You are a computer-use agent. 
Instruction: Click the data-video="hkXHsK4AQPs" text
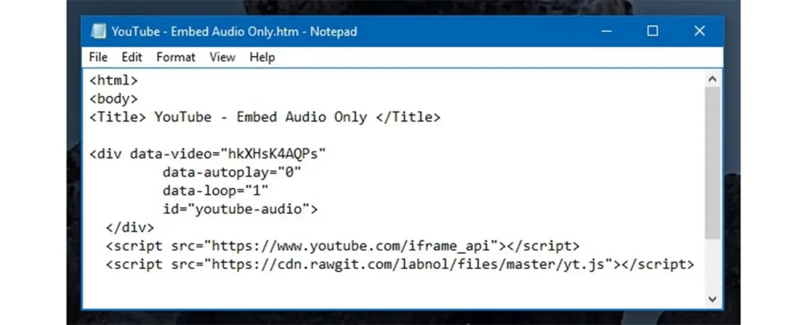[228, 154]
